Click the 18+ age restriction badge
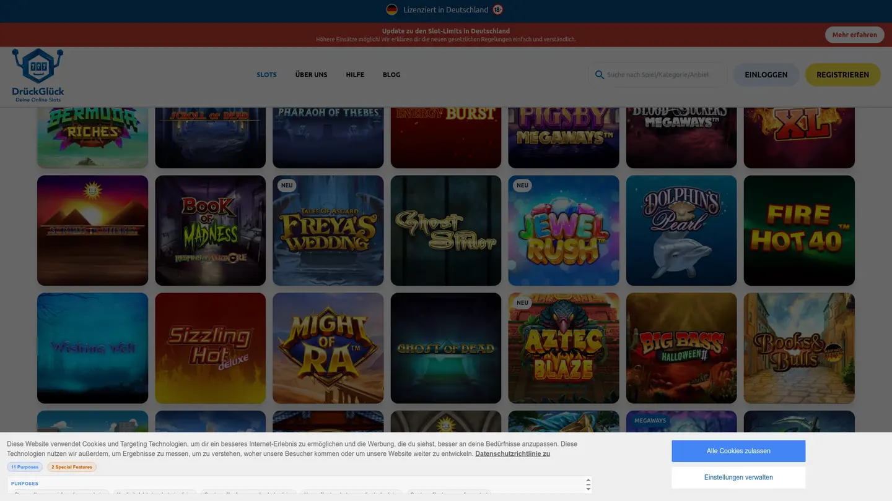 click(497, 9)
